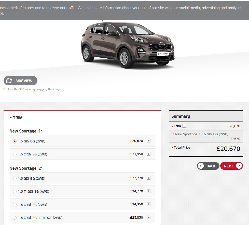Click the £25,850 price text
The height and width of the screenshot is (225, 249).
tap(136, 217)
